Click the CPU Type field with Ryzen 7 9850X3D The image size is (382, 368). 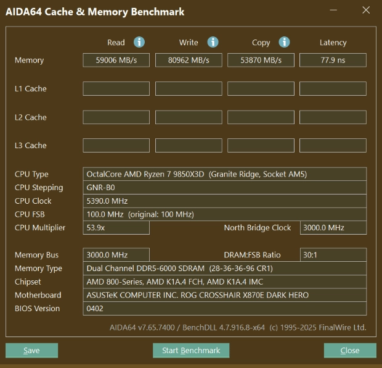click(224, 174)
